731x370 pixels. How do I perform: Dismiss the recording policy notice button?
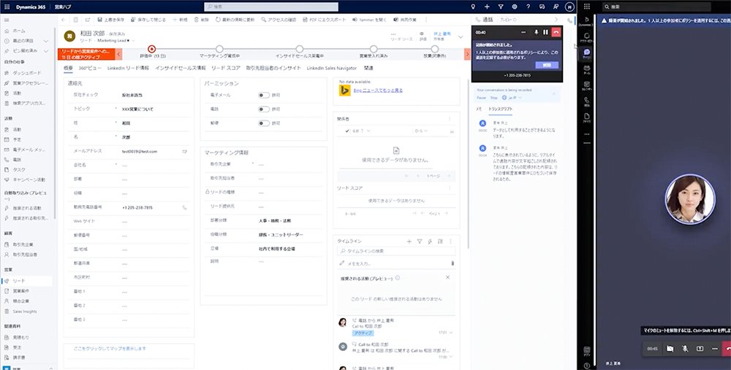(546, 65)
